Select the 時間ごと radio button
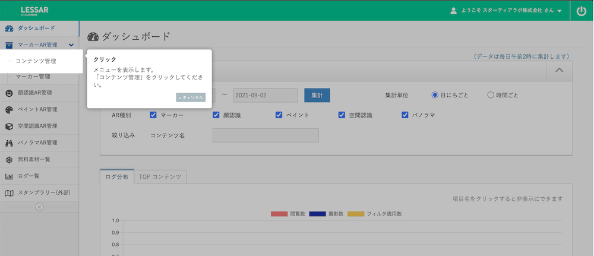Viewport: 594px width, 256px height. tap(490, 95)
